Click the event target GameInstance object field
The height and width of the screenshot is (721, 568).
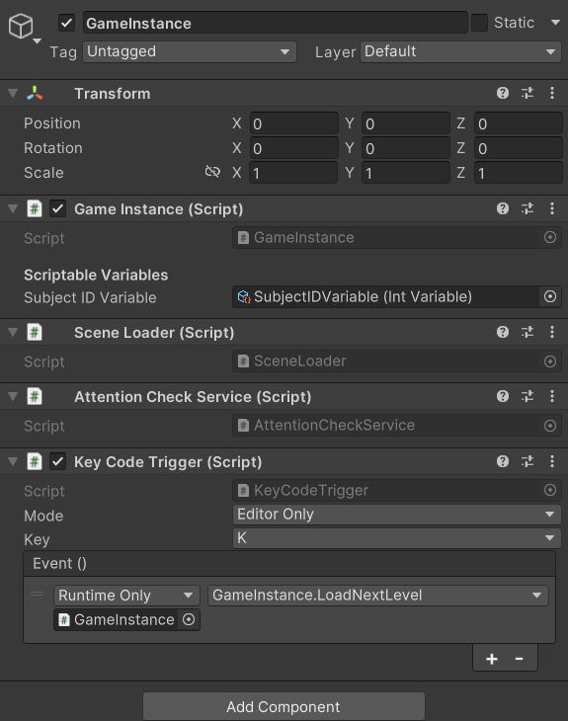(116, 620)
